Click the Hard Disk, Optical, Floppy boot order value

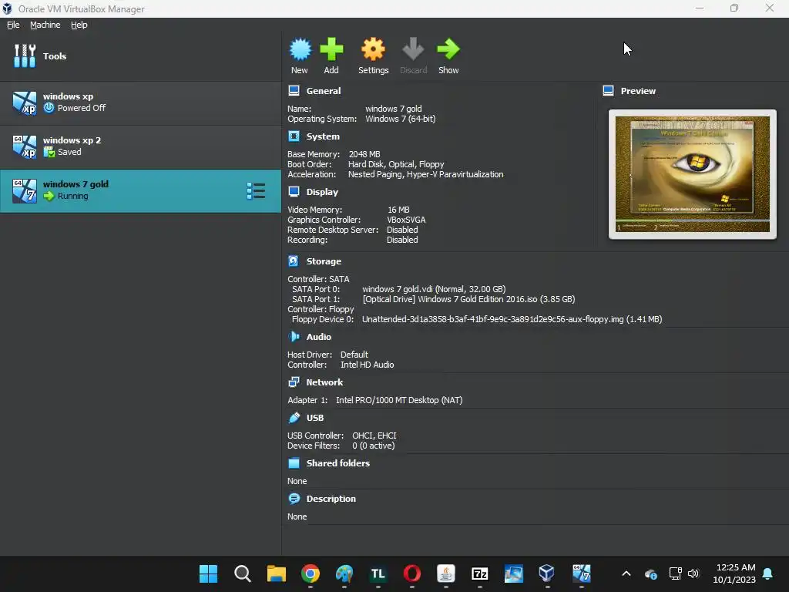coord(396,164)
